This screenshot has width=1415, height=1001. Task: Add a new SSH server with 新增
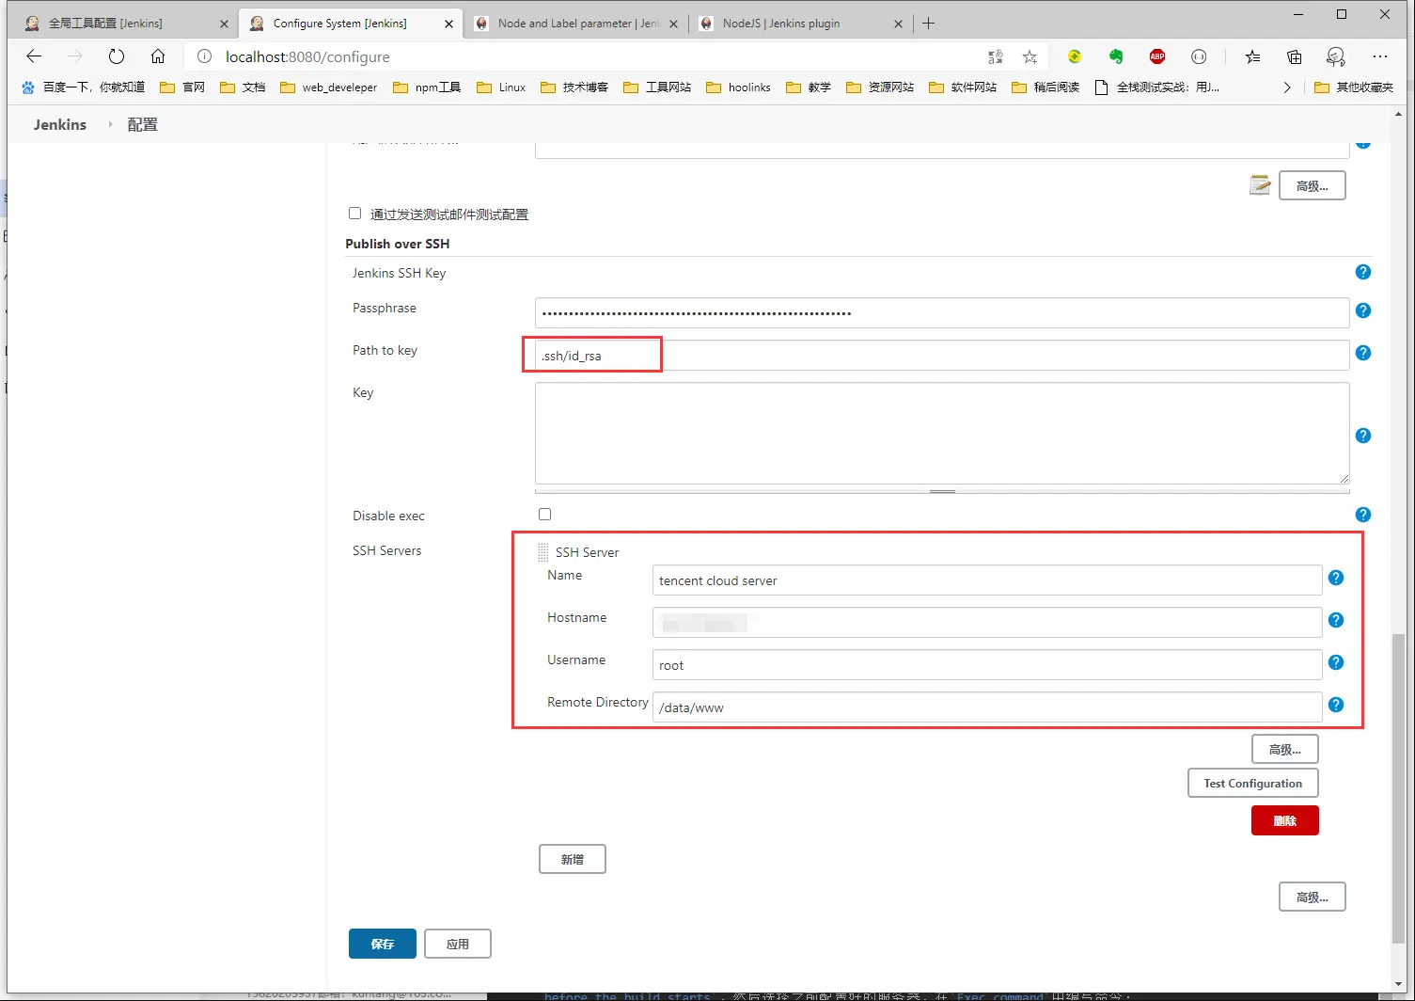coord(572,859)
